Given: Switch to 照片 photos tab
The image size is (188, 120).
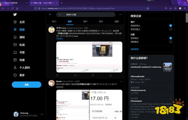Looking at the screenshot, I should coord(101,21).
